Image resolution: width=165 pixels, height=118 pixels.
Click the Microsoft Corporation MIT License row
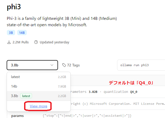point(118,104)
